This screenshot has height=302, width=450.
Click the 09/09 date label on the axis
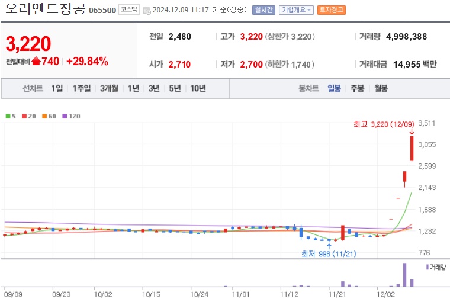(x=13, y=294)
